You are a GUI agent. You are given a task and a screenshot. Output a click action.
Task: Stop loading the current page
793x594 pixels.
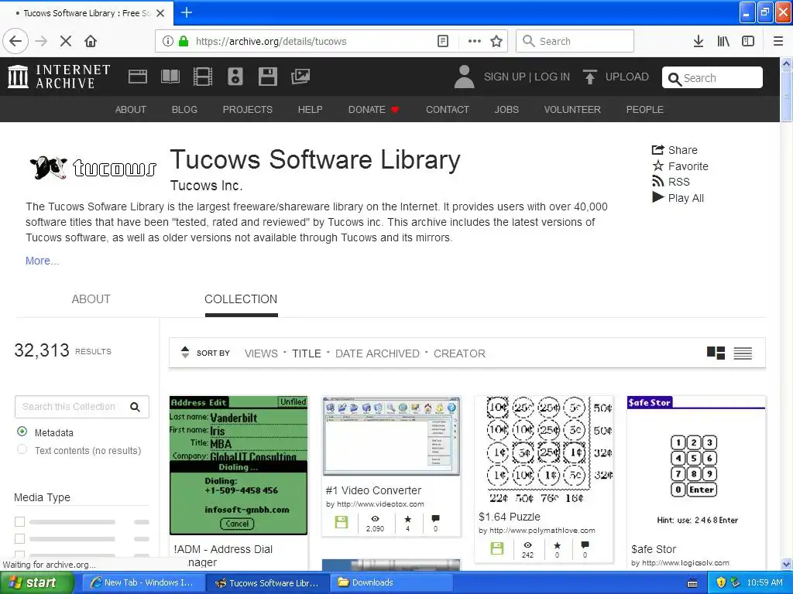(66, 42)
